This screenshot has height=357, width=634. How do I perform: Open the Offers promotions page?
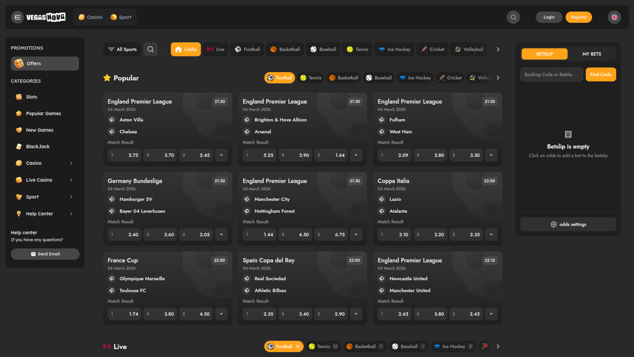point(45,63)
